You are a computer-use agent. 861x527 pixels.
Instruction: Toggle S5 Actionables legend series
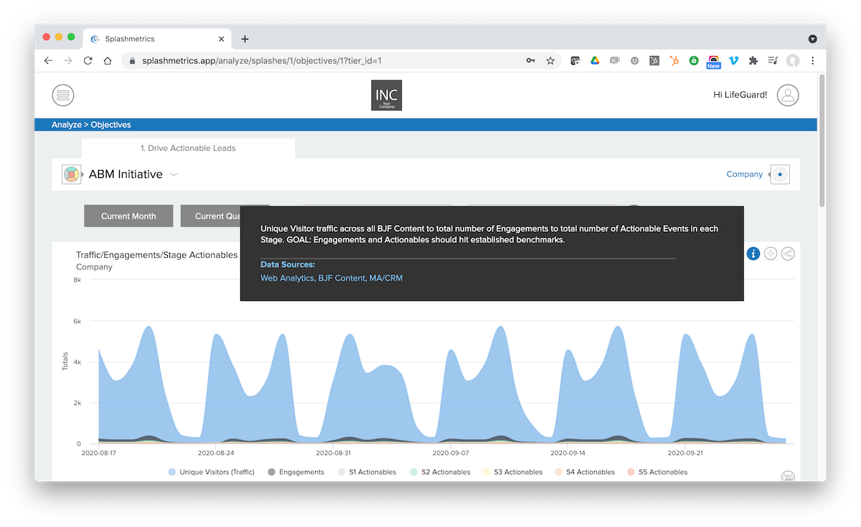pyautogui.click(x=657, y=472)
